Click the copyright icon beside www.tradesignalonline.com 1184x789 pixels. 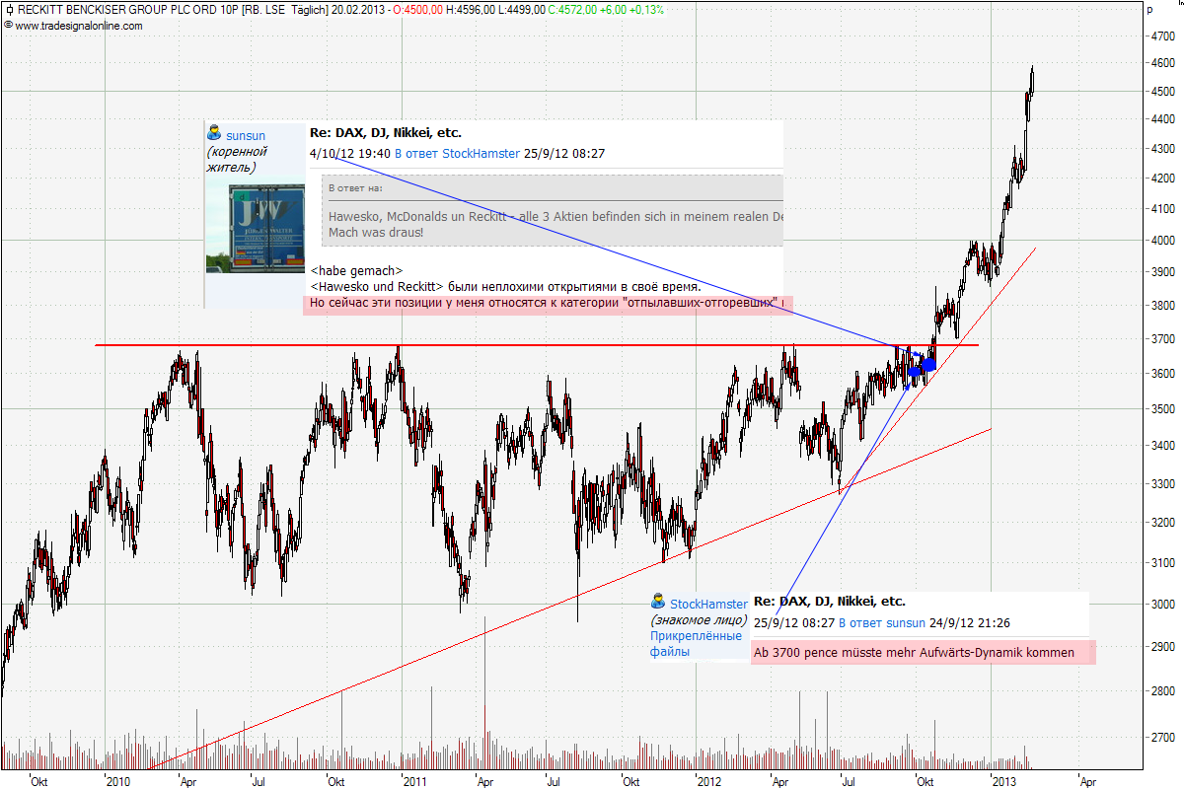9,26
